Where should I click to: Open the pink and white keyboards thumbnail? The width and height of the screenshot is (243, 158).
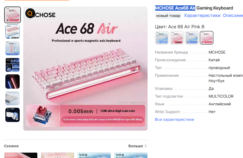(13, 32)
